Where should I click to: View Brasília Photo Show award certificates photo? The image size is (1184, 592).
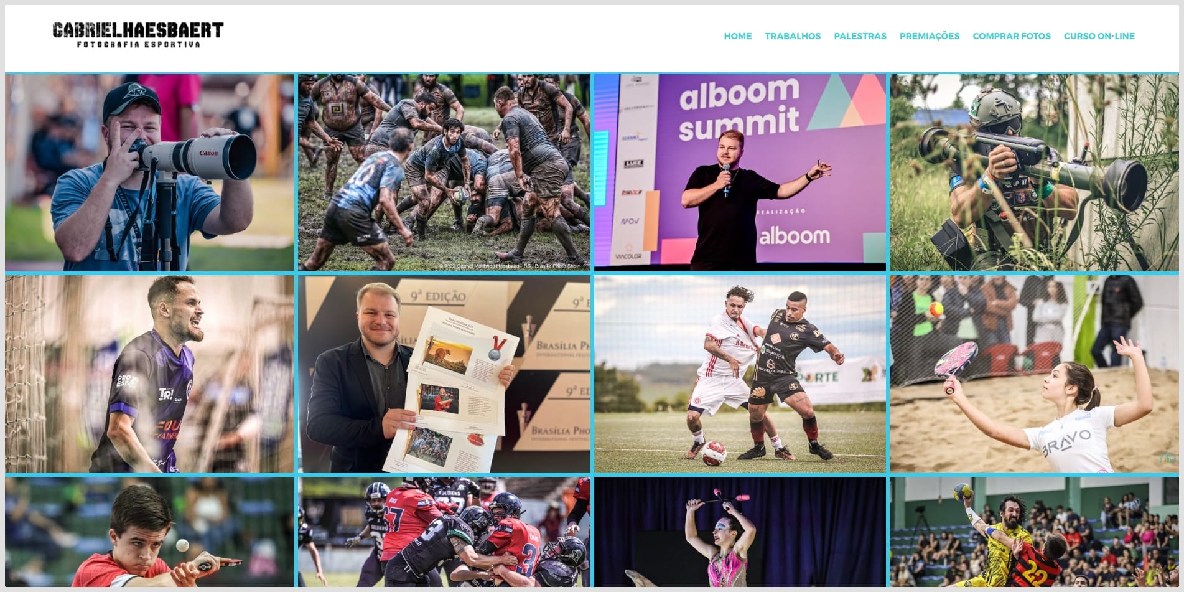point(444,374)
